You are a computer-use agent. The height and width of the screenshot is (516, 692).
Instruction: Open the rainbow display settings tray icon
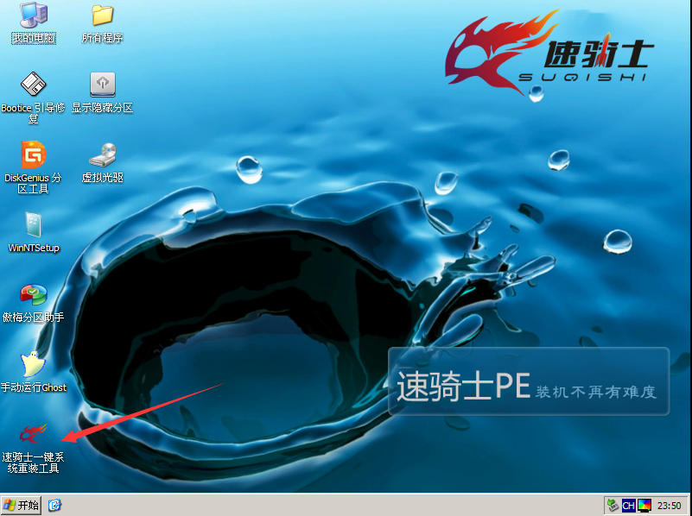coord(644,506)
